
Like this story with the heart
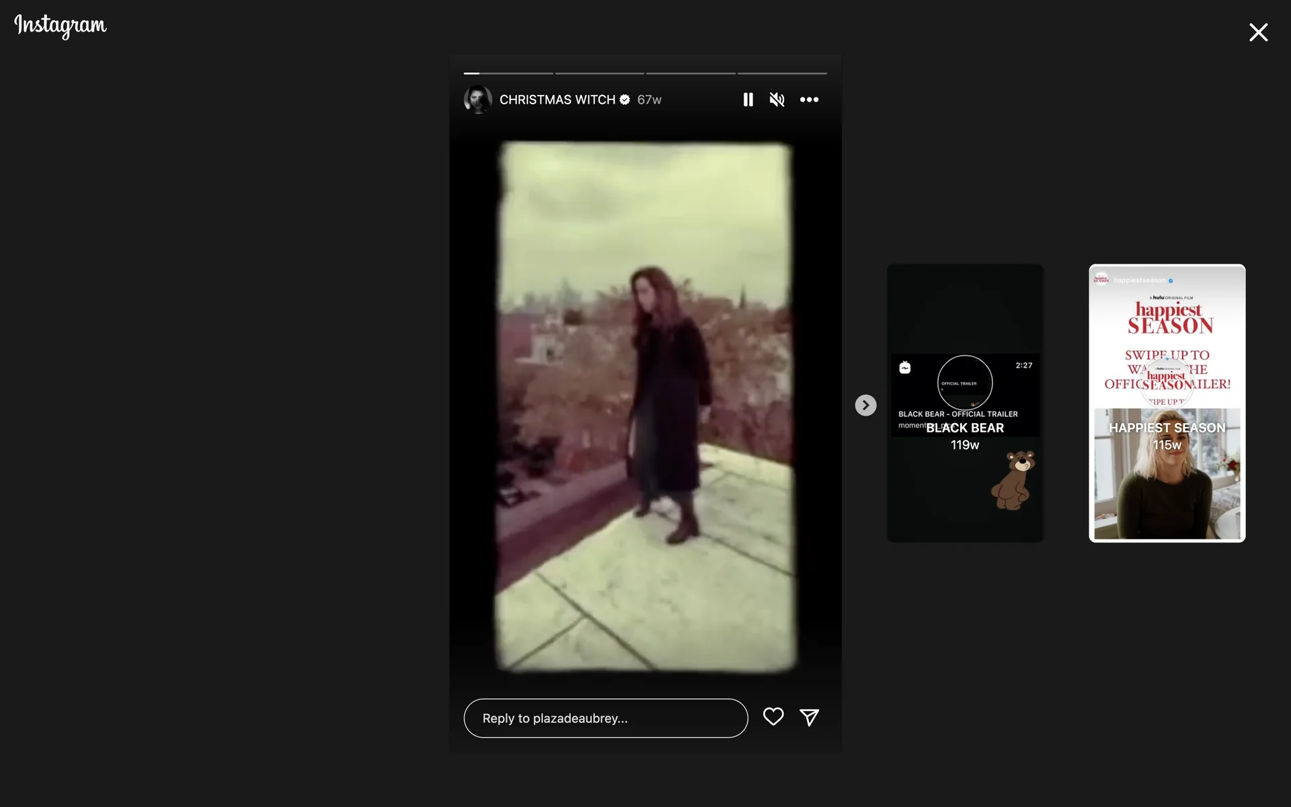773,717
